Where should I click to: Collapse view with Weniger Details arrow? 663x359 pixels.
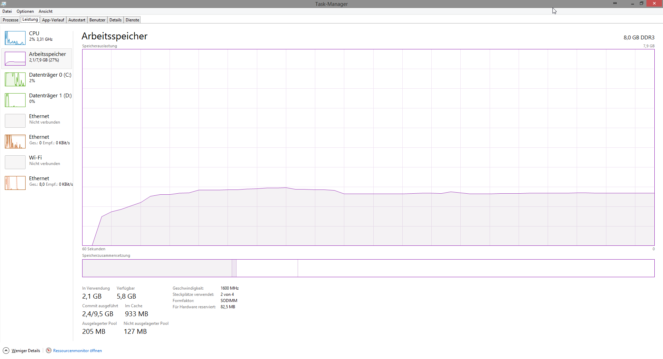tap(6, 350)
